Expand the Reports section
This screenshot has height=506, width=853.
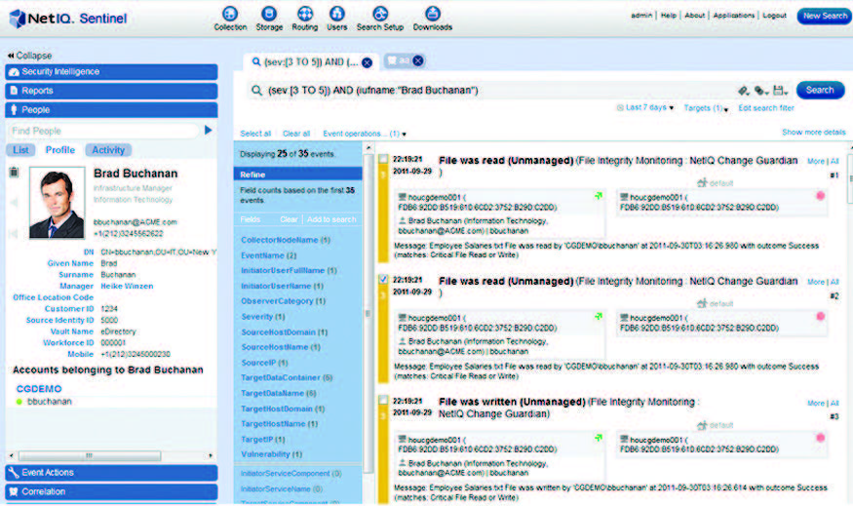tap(111, 91)
